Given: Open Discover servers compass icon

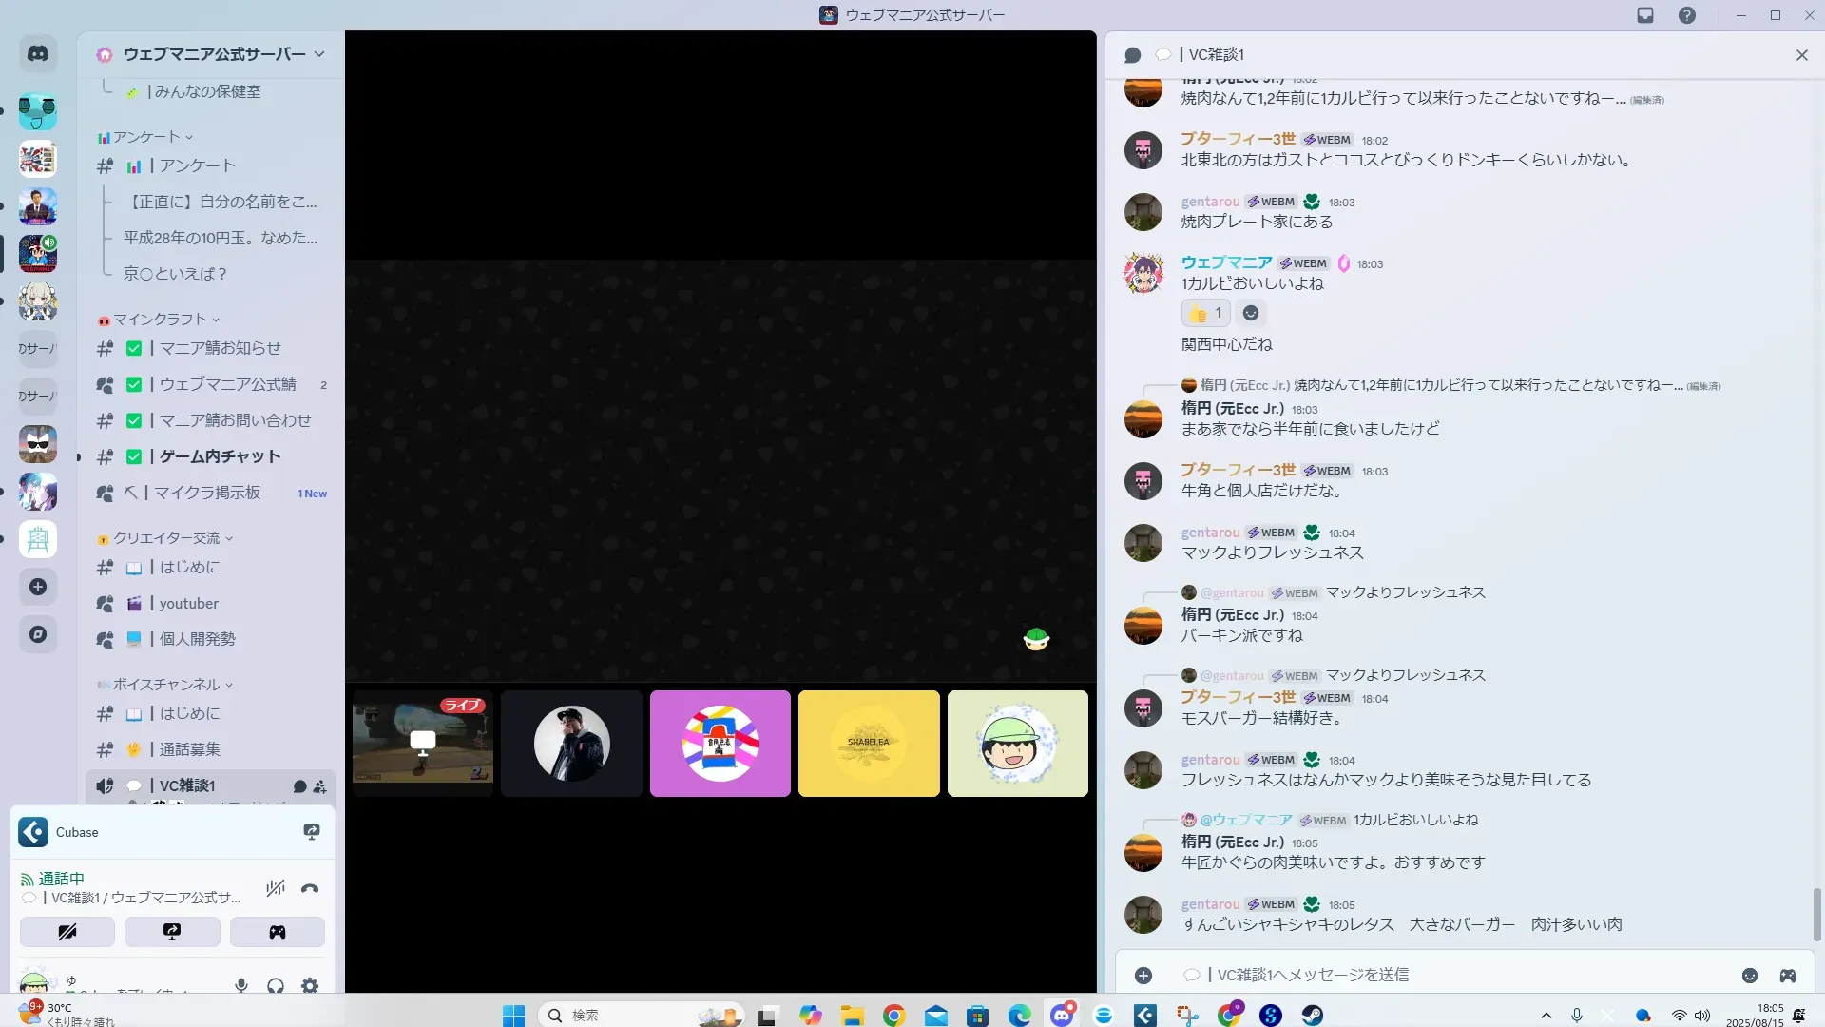Looking at the screenshot, I should (38, 634).
